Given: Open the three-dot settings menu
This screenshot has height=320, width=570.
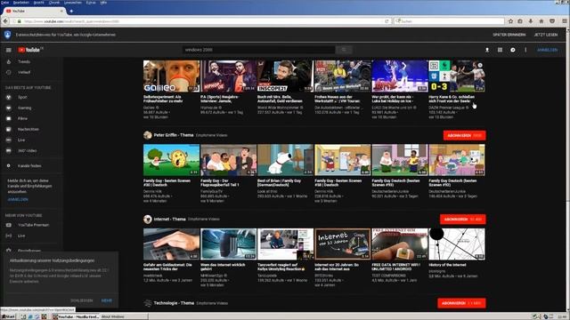Looking at the screenshot, I should coord(525,50).
